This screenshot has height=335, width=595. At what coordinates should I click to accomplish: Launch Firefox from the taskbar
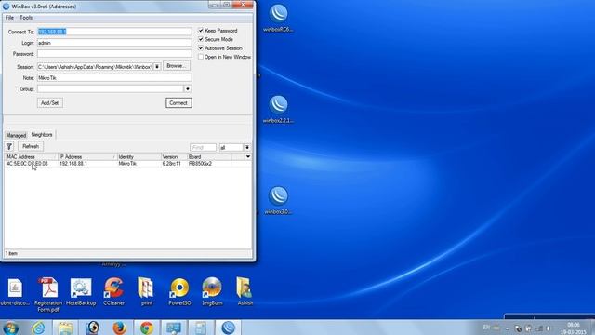[120, 328]
